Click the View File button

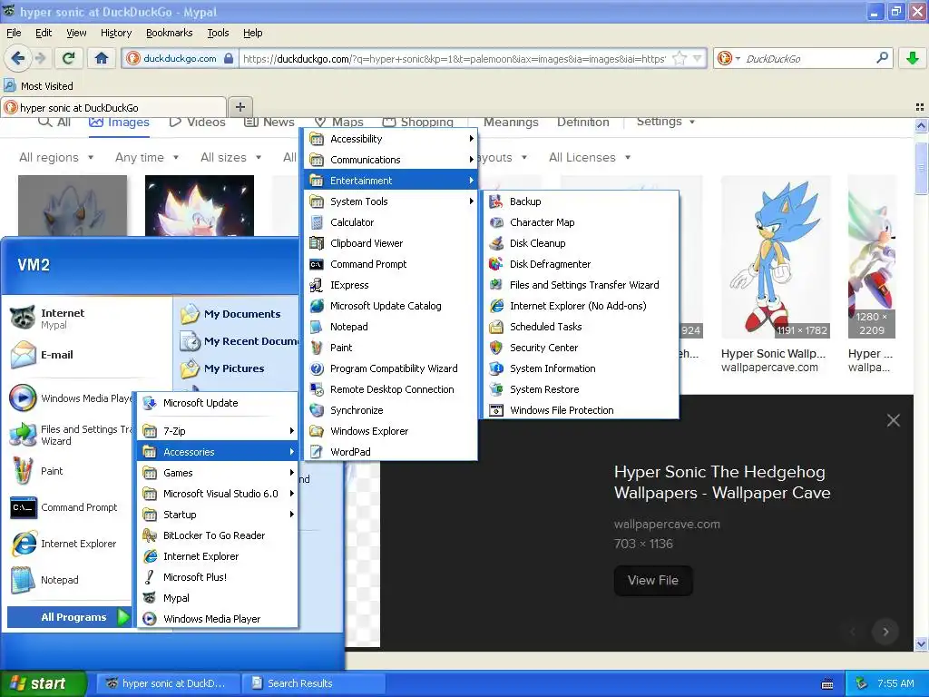(653, 580)
